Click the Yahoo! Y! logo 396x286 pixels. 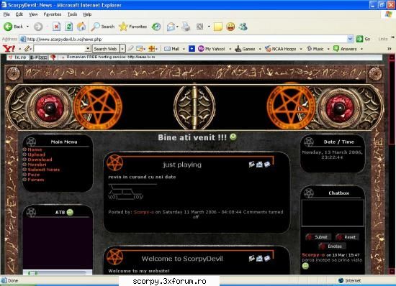pos(9,48)
